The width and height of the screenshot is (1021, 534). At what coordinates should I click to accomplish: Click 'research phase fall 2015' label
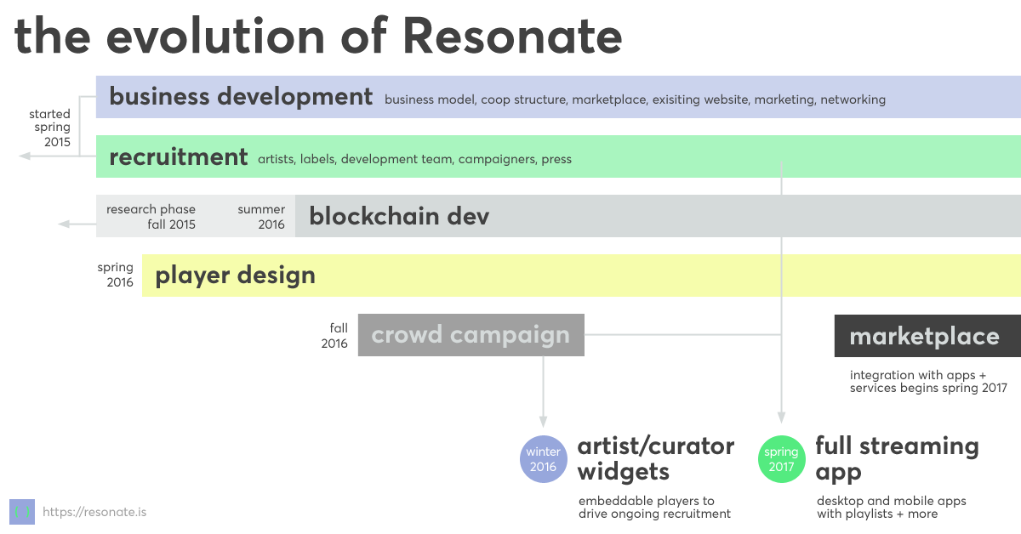(x=151, y=217)
